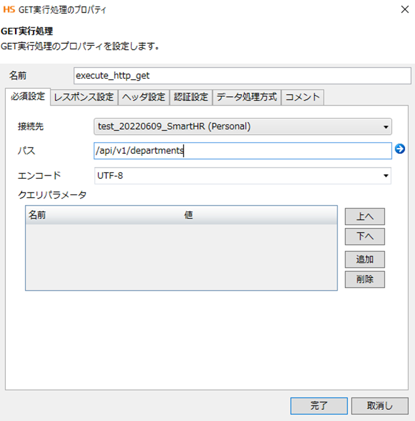This screenshot has height=421, width=415.
Task: Click the パス field containing /api/v1/departments
Action: click(243, 151)
